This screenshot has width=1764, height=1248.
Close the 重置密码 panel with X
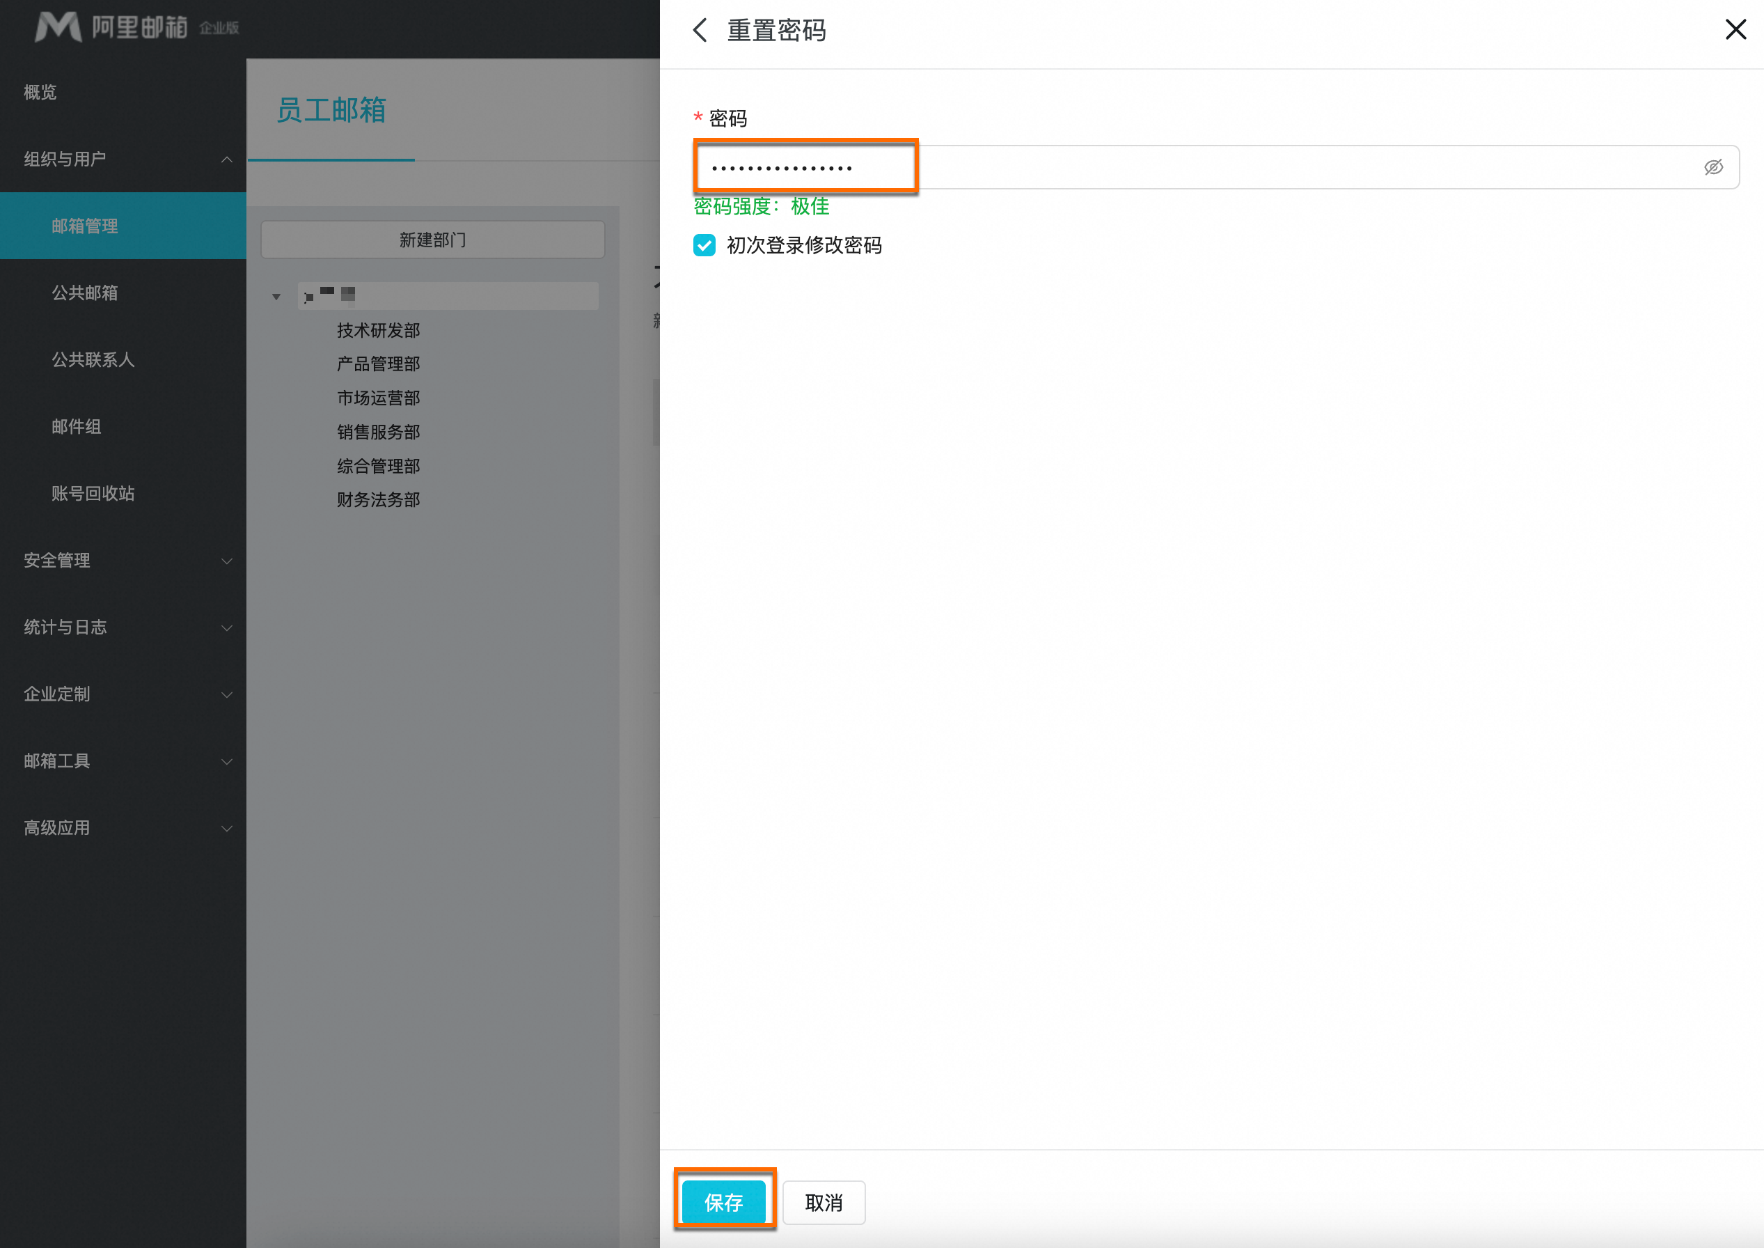click(1735, 30)
